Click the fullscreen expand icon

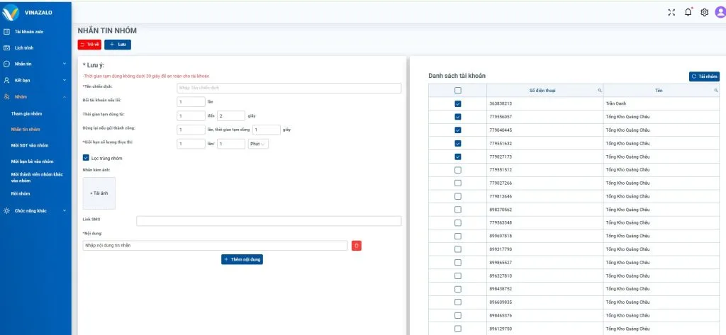click(x=672, y=12)
